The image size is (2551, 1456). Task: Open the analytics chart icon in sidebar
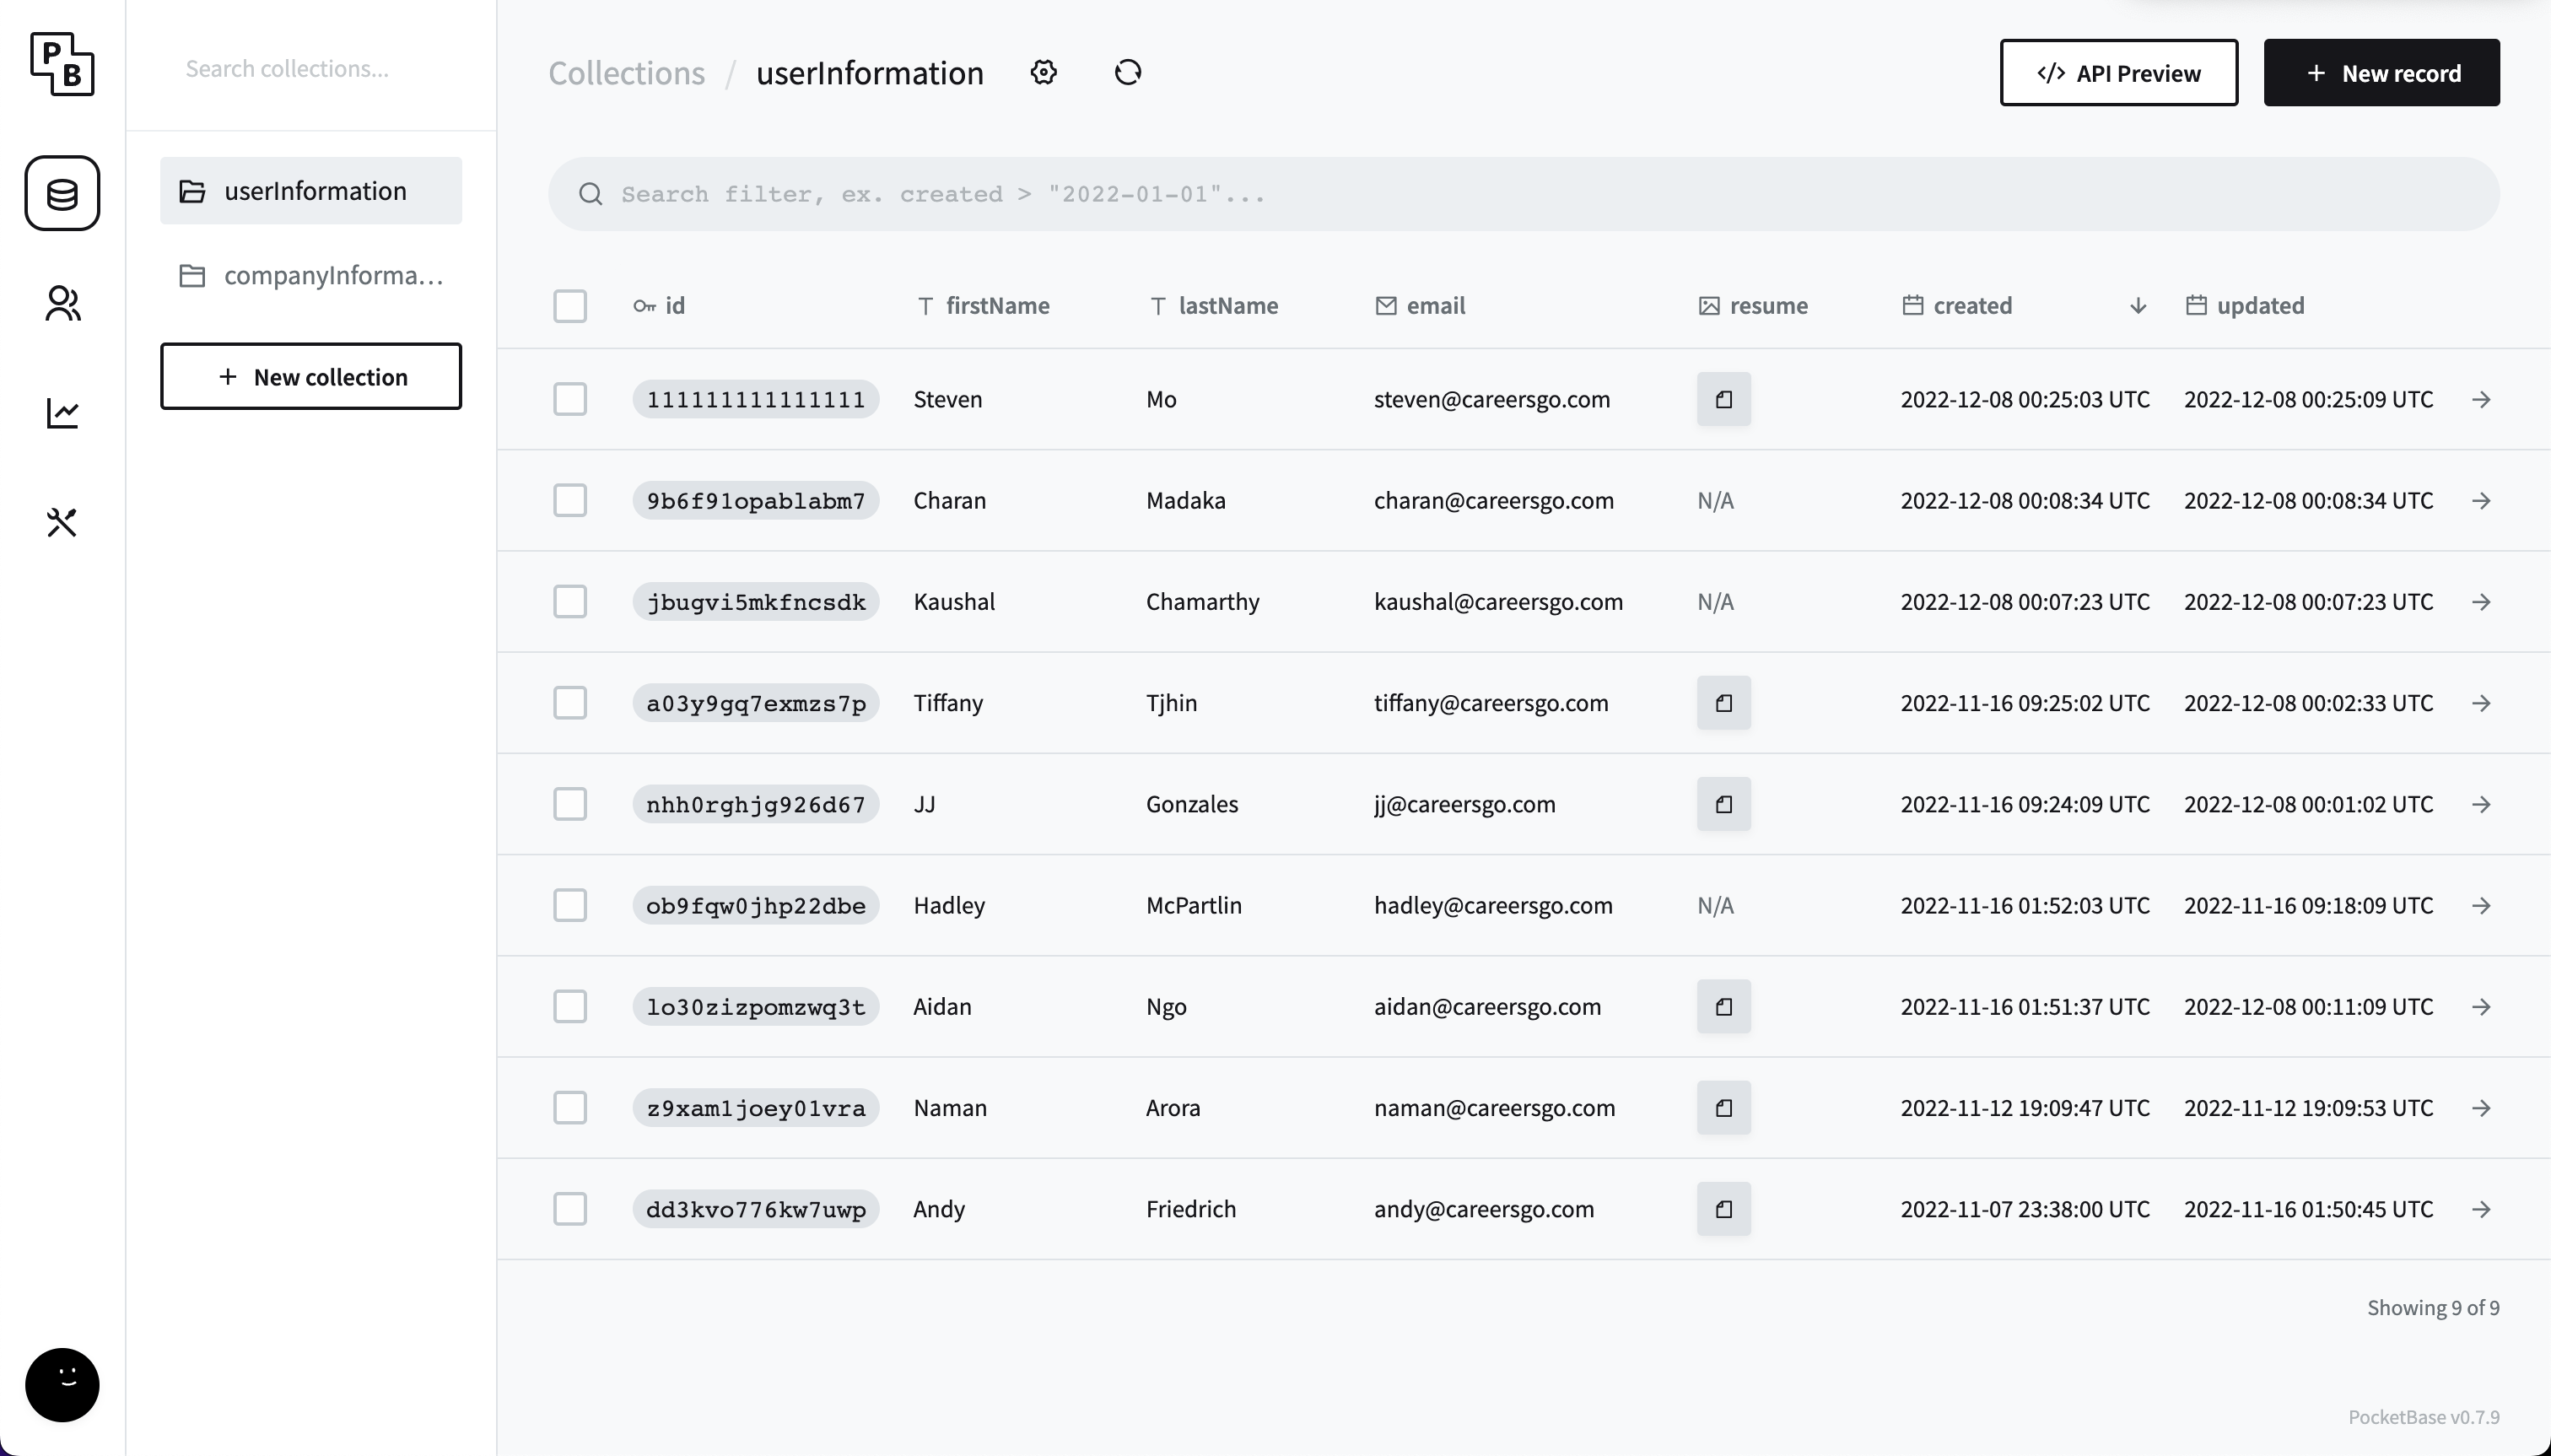63,412
